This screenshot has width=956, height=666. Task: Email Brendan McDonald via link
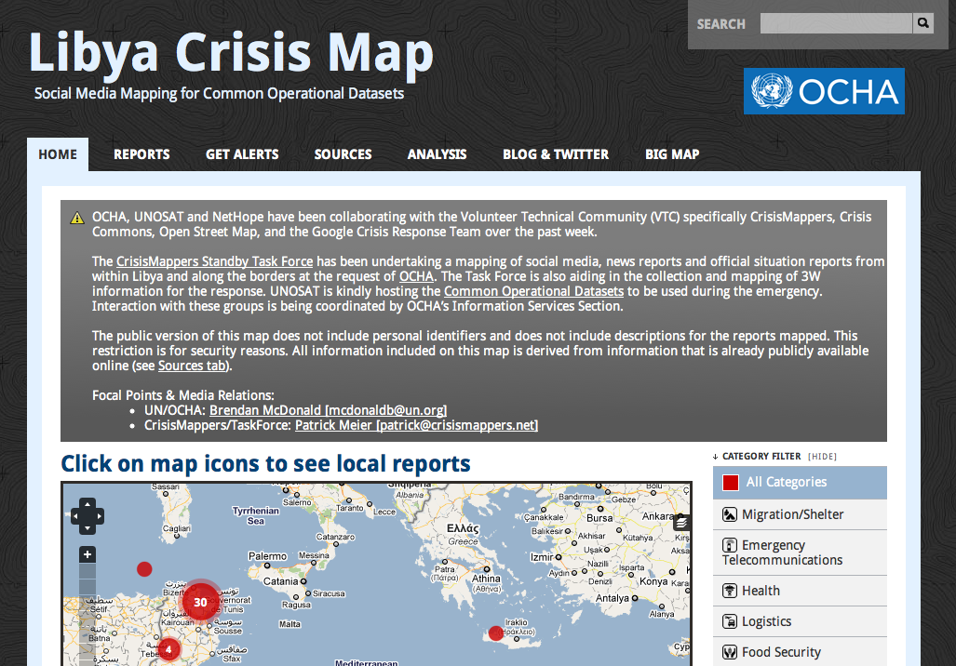[x=328, y=410]
